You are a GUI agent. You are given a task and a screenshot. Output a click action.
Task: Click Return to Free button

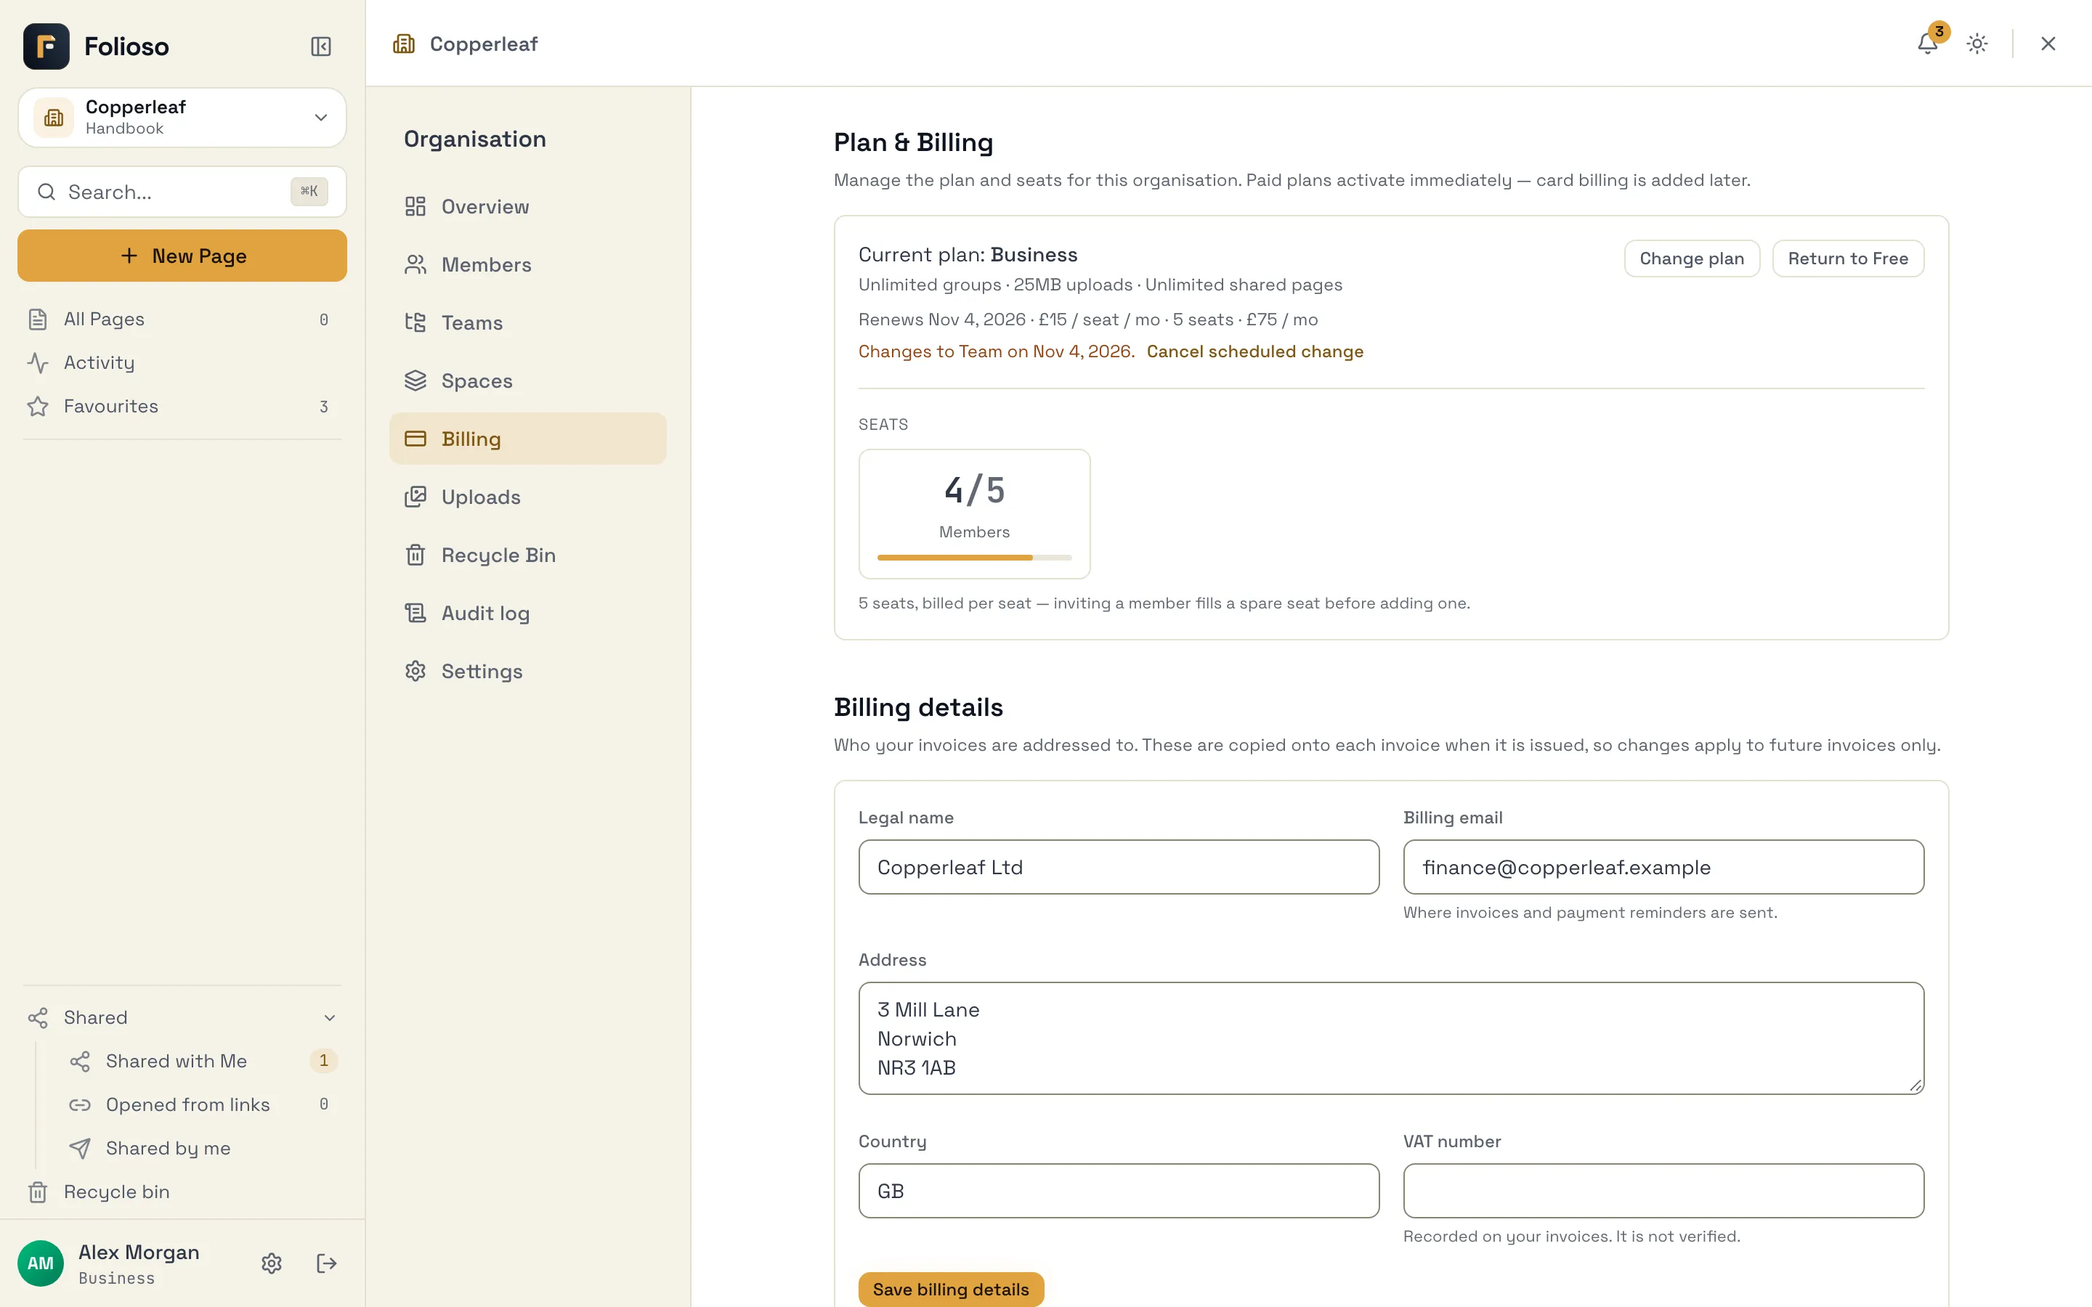pos(1848,258)
